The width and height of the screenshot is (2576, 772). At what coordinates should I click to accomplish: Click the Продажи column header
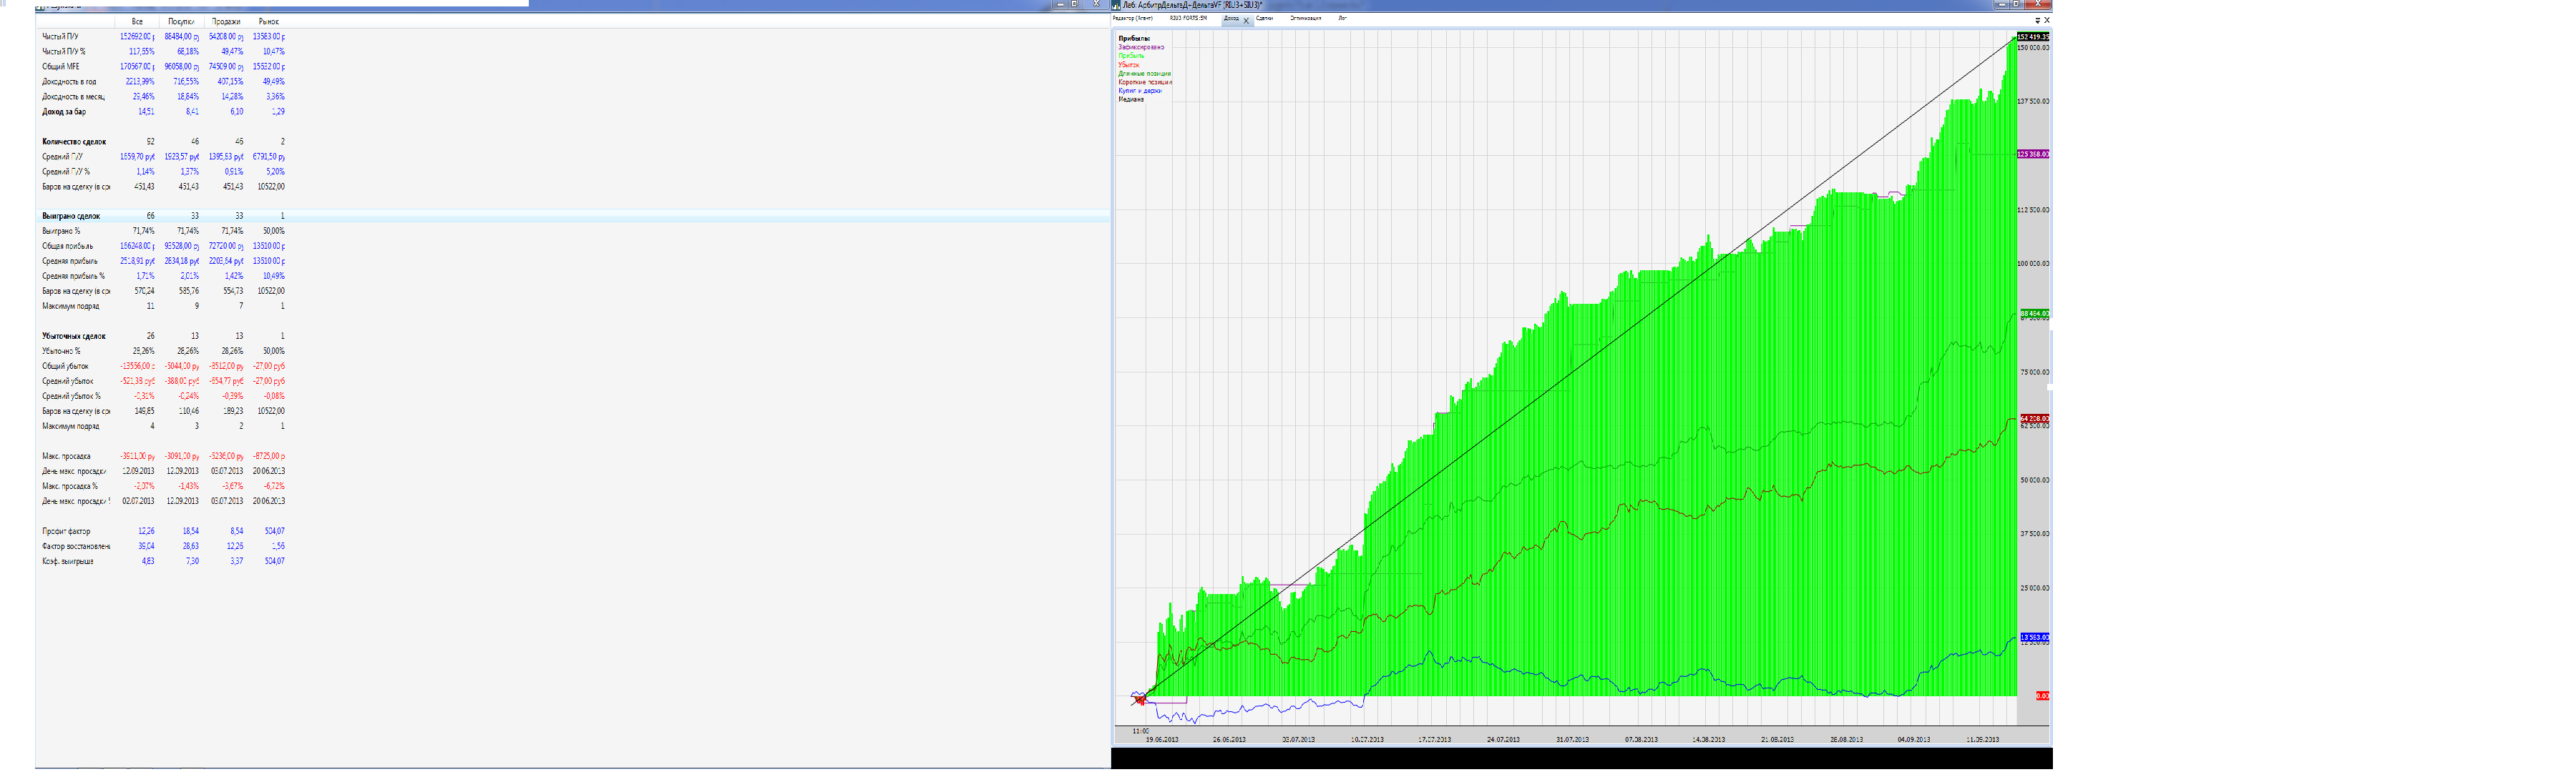point(226,21)
